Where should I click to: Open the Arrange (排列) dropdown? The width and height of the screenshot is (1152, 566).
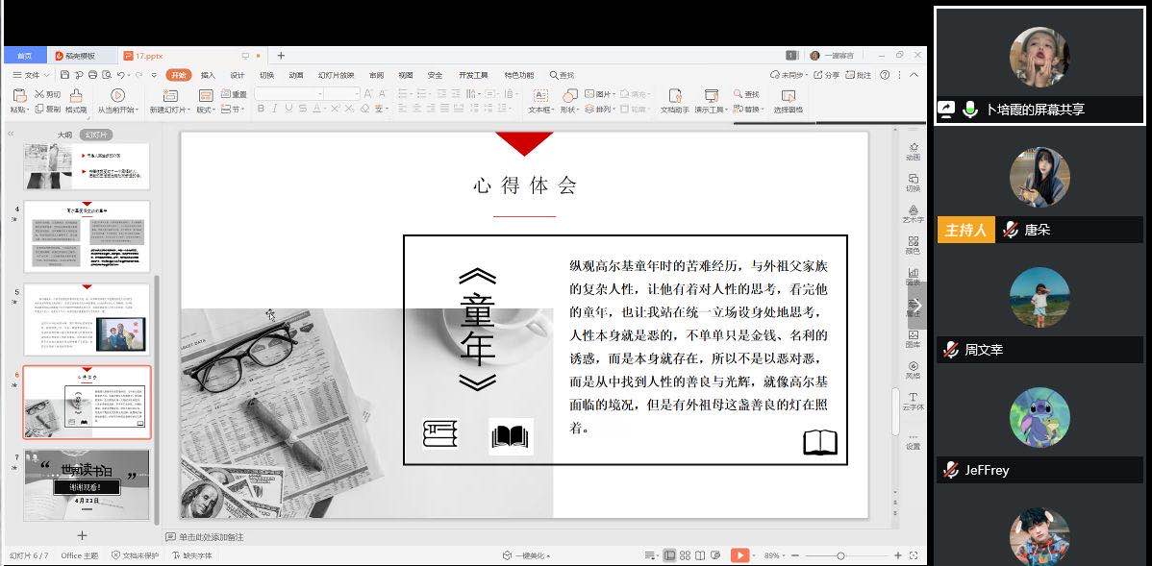pyautogui.click(x=600, y=110)
